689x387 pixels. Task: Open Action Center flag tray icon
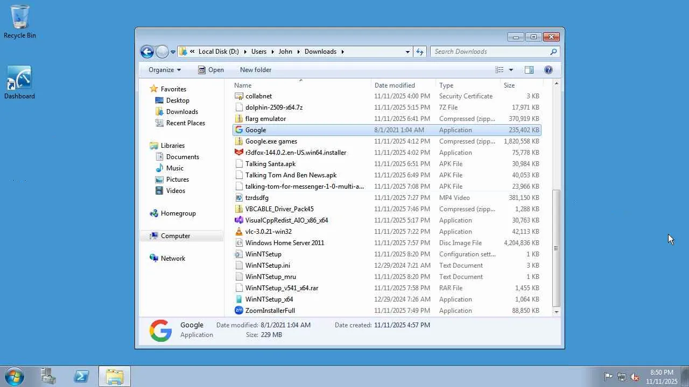click(608, 377)
